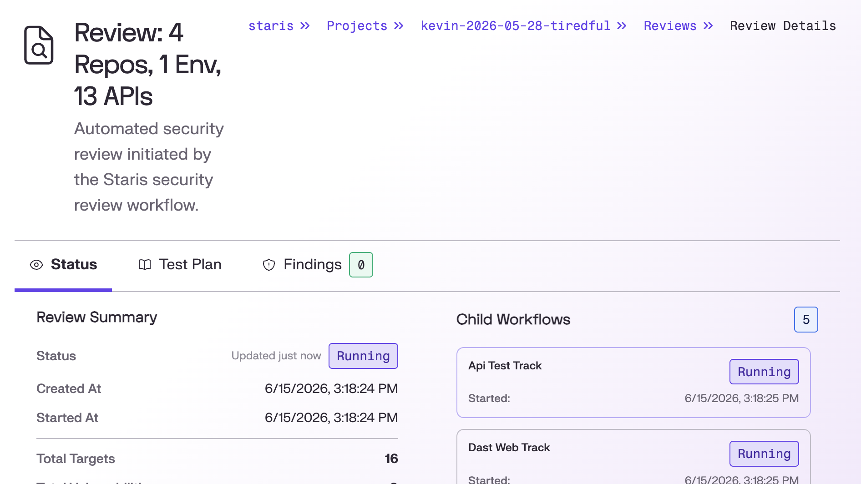Click the eye icon on Status tab
The image size is (861, 484).
[x=36, y=265]
